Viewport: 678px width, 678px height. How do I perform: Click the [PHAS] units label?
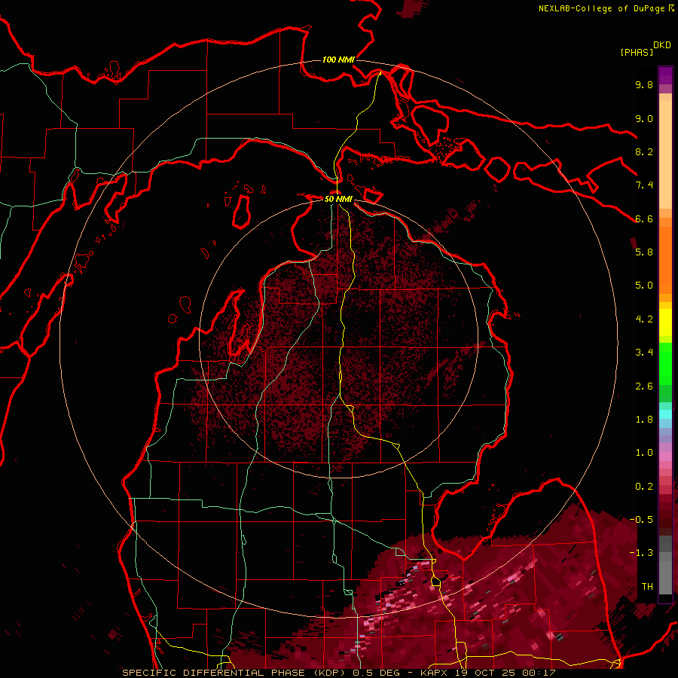click(x=637, y=52)
